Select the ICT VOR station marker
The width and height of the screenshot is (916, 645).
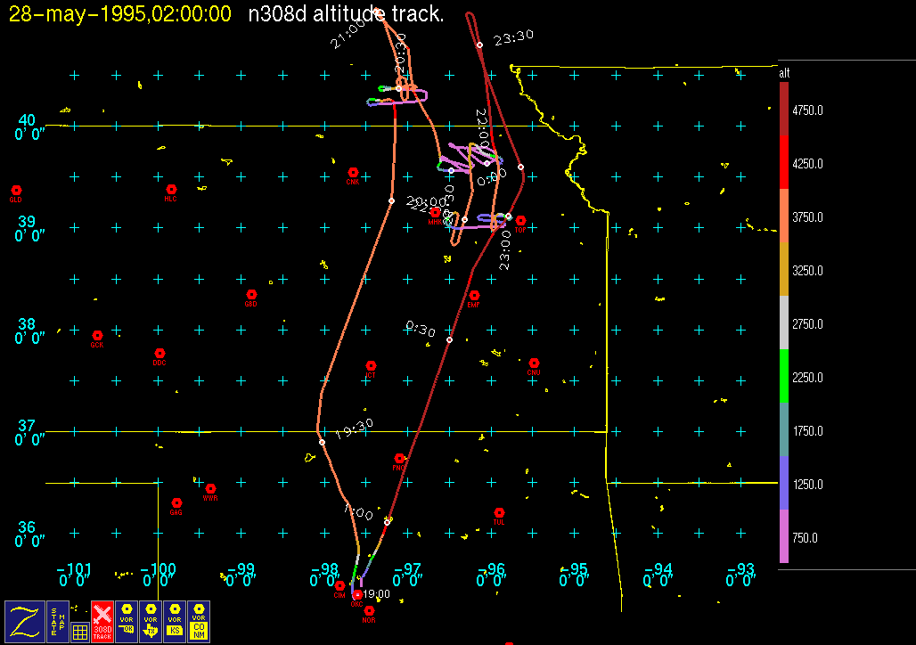[x=371, y=366]
